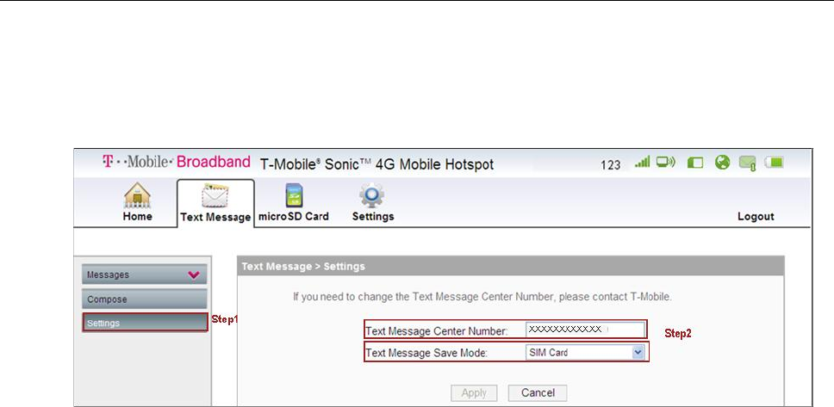Click the T-Mobile Broadband logo
This screenshot has height=407, width=834.
pos(176,162)
